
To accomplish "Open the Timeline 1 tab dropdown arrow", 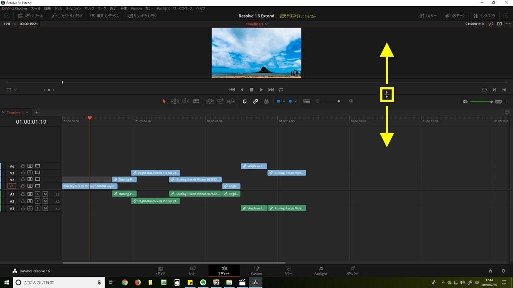I will pos(27,112).
